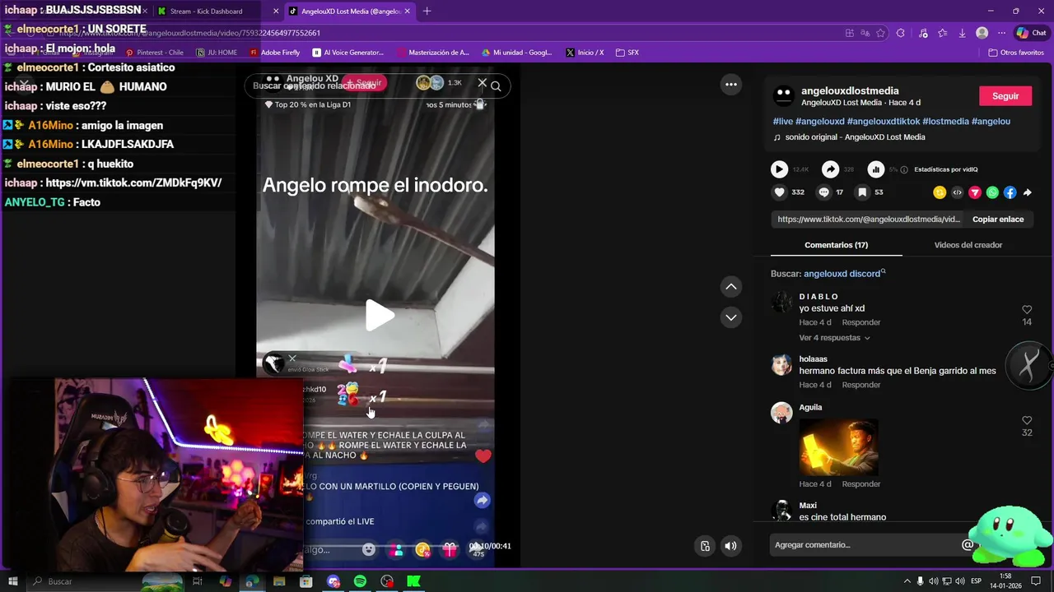Share the video to Facebook
Image resolution: width=1054 pixels, height=592 pixels.
point(1010,192)
